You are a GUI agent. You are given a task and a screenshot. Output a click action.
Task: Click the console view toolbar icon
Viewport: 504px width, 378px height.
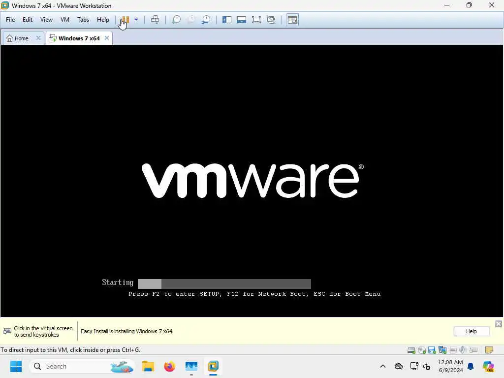point(292,20)
